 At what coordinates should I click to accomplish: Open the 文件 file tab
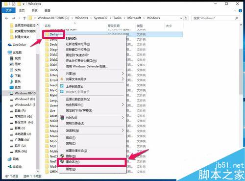pyautogui.click(x=9, y=10)
